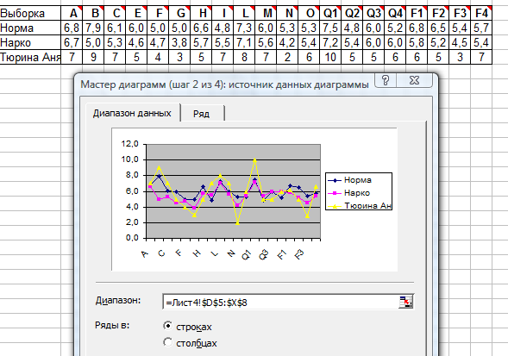
Task: Select the Норма value 7,3 under L
Action: tap(244, 28)
